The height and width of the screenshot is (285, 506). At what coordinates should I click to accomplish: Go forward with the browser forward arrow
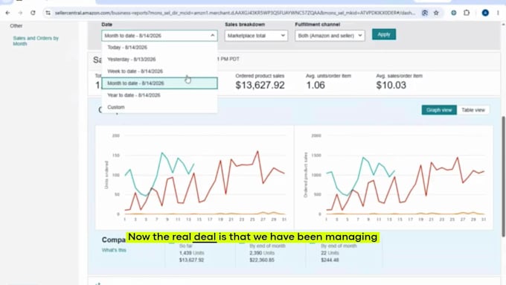[x=20, y=13]
